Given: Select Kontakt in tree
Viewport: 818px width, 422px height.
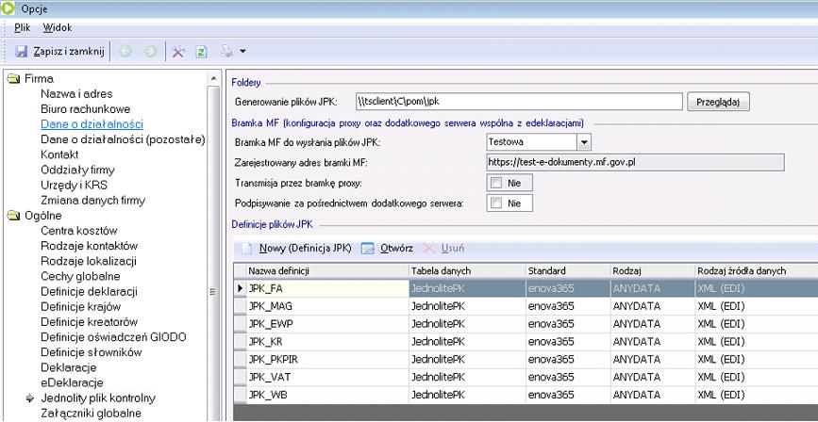Looking at the screenshot, I should [x=59, y=154].
